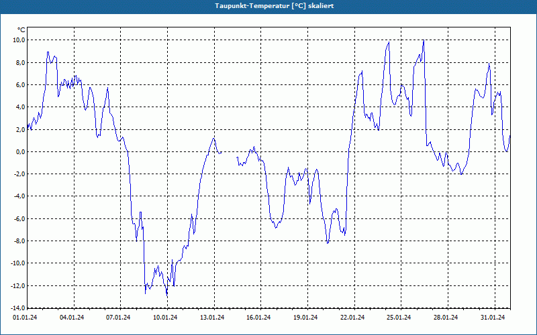Viewport: 537px width, 335px height.
Task: Click the 6,0 y-axis label
Action: (21, 85)
